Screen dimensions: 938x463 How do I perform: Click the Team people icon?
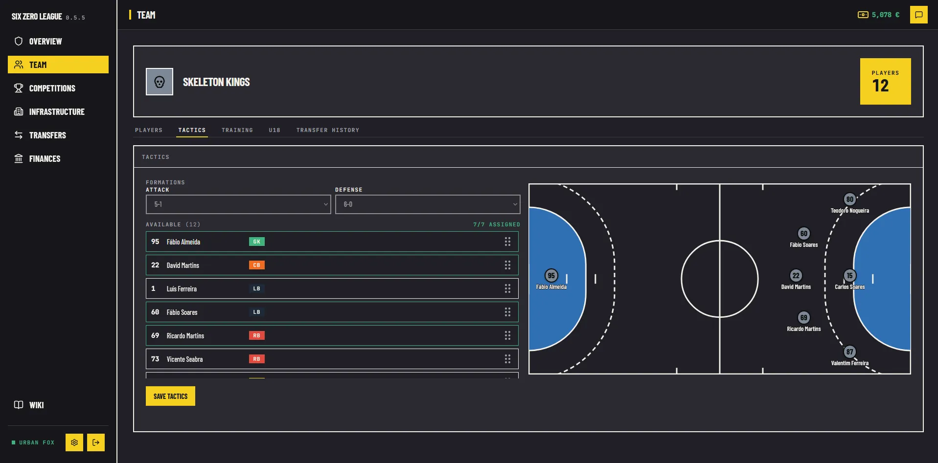19,65
